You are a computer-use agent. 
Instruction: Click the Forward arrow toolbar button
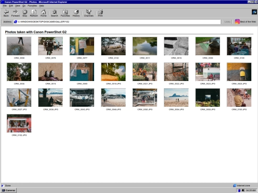pyautogui.click(x=15, y=13)
